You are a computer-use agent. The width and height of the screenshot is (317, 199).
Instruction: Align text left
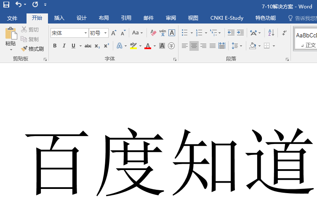(x=184, y=46)
